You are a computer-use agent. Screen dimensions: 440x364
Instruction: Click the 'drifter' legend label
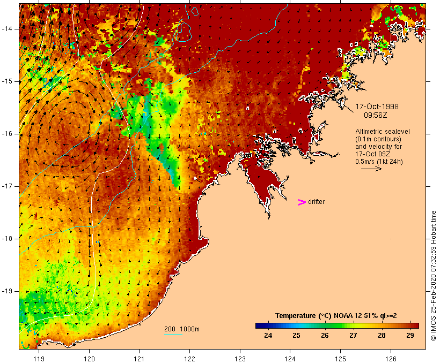pyautogui.click(x=316, y=202)
